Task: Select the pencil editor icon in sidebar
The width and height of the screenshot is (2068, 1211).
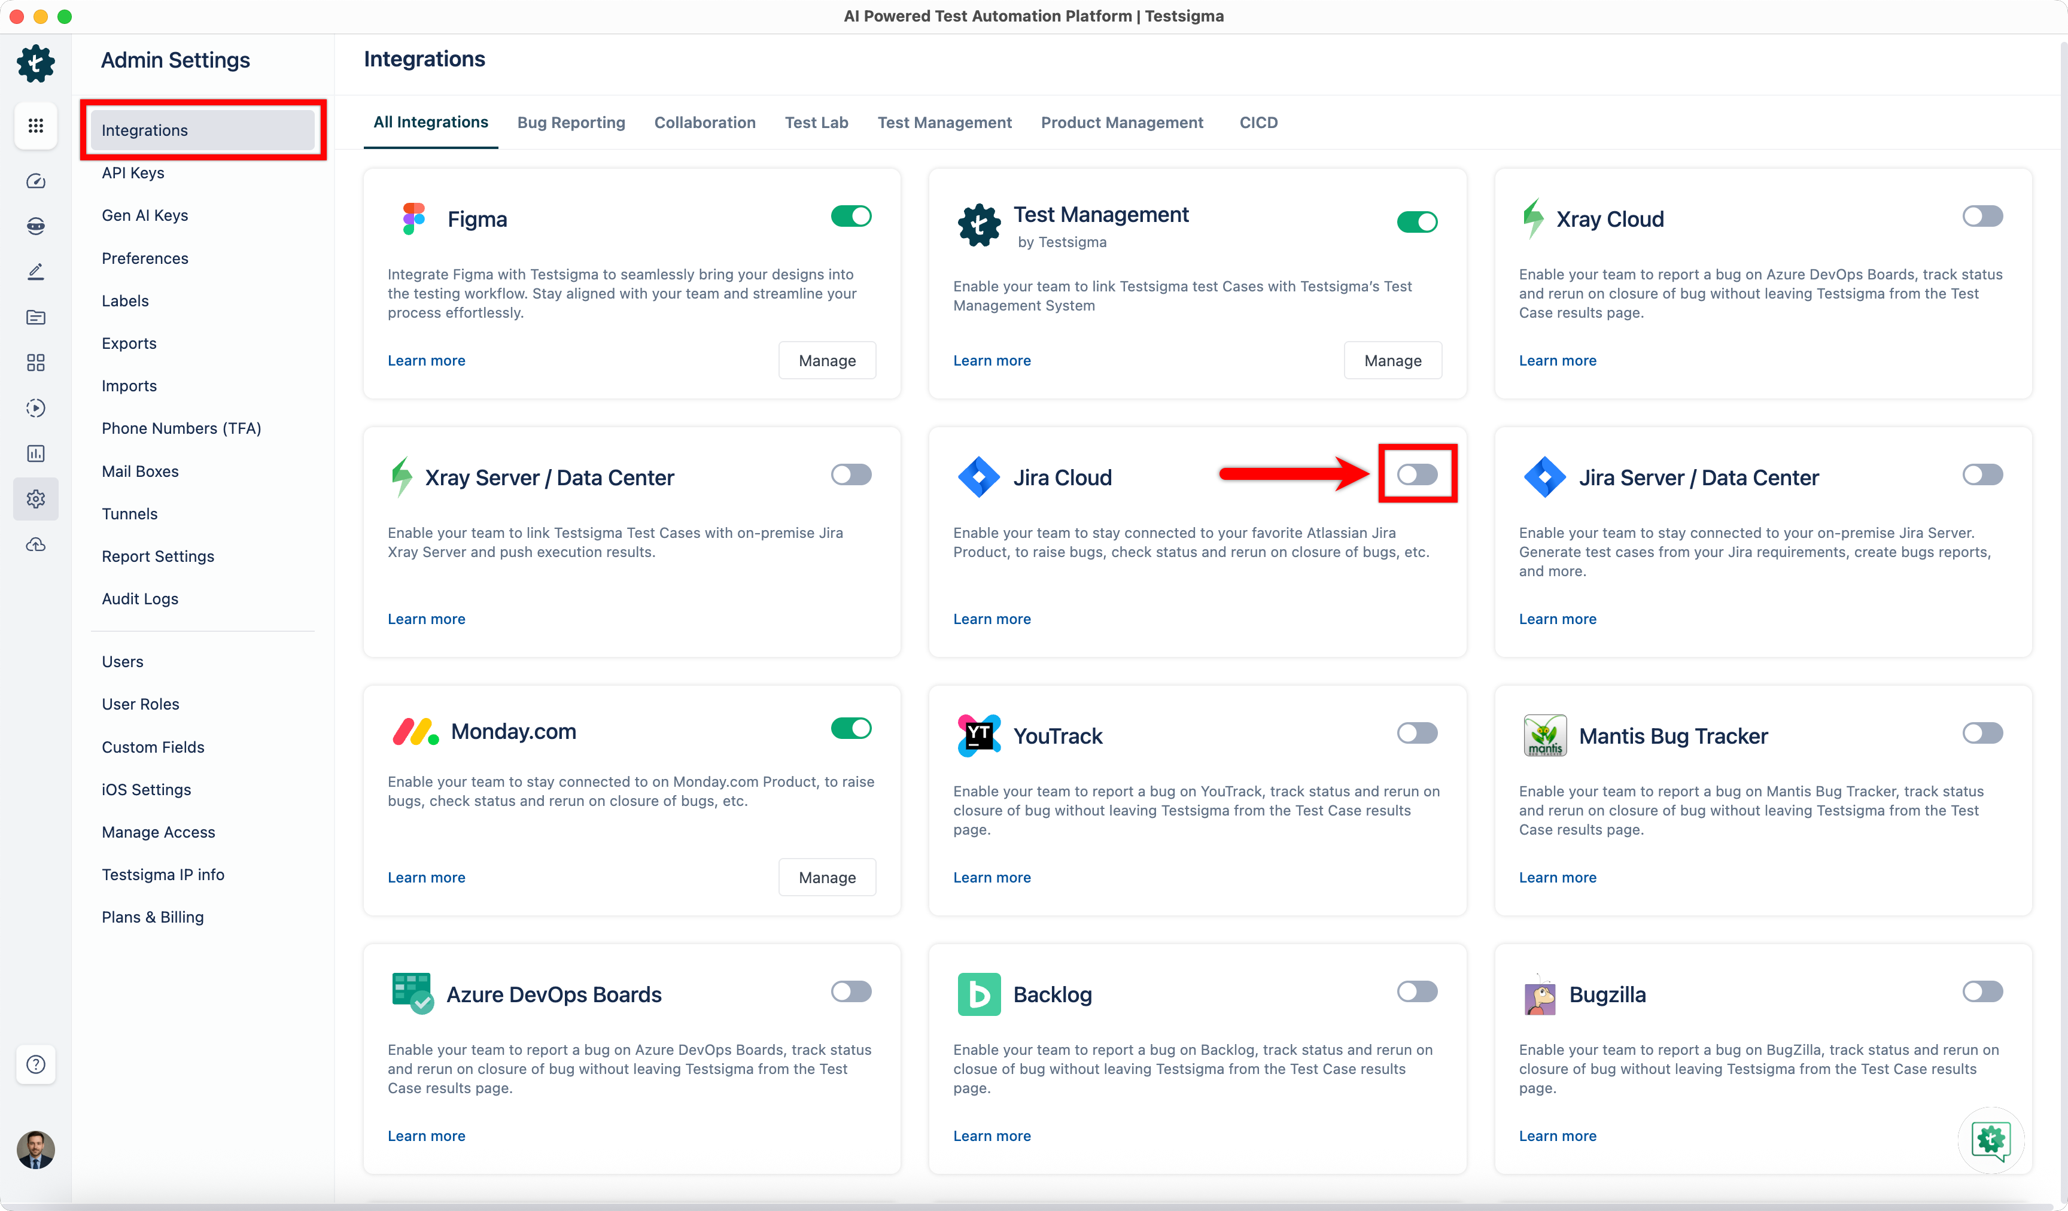Action: click(35, 272)
